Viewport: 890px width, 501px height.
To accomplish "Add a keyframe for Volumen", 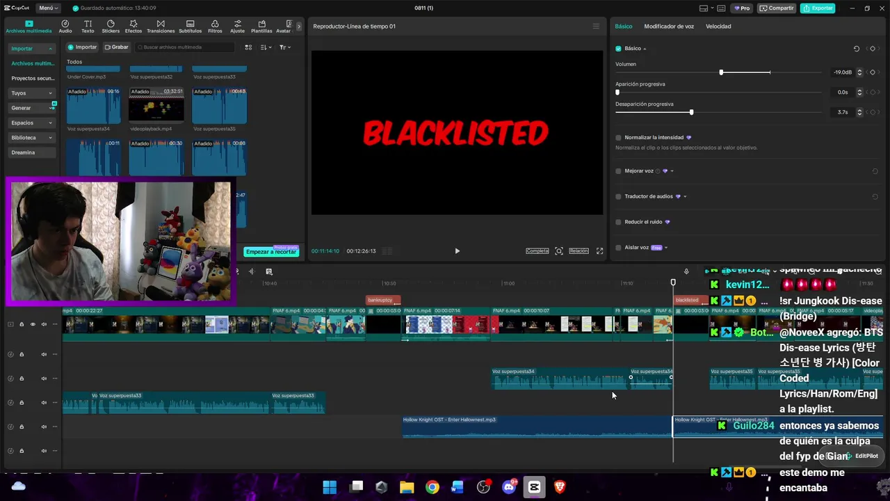I will 873,72.
